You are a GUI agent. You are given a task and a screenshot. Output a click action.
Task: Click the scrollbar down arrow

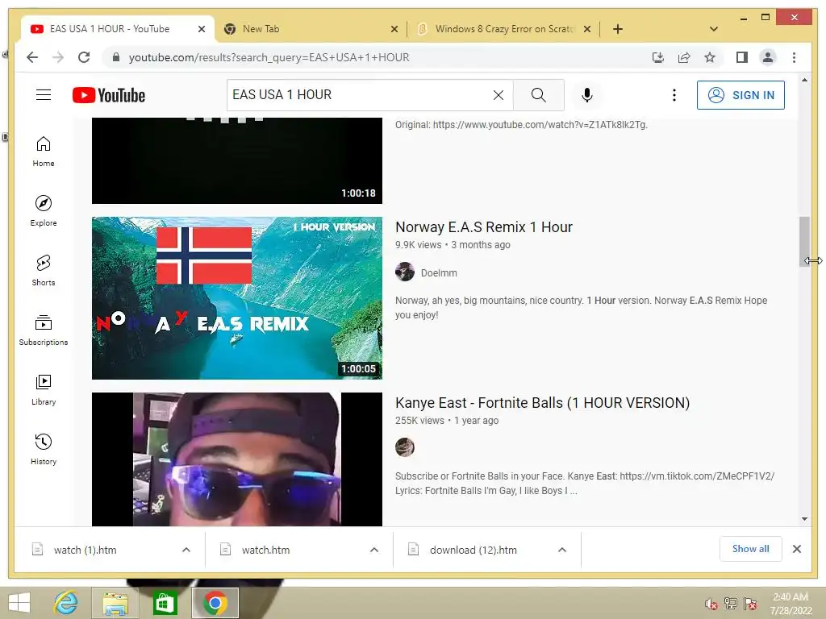pyautogui.click(x=804, y=519)
